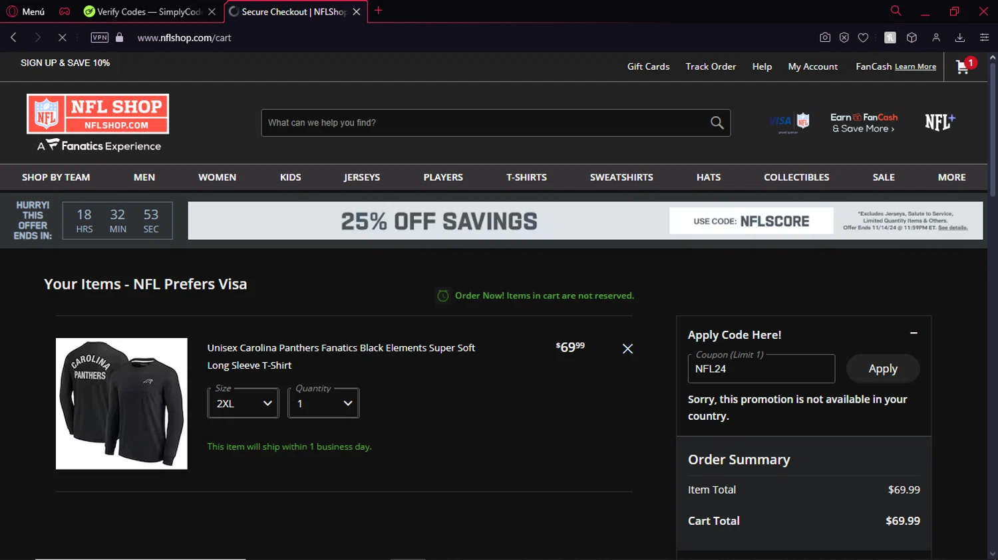The width and height of the screenshot is (998, 560).
Task: Open the HATS menu
Action: click(x=709, y=177)
